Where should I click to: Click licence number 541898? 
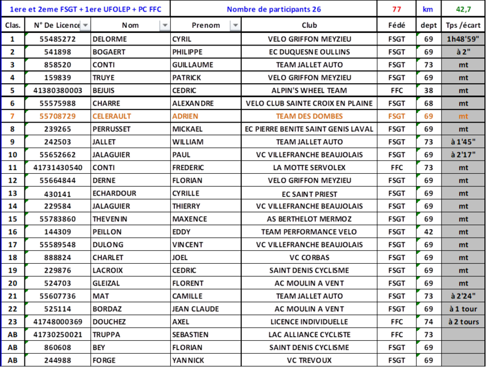(x=58, y=52)
